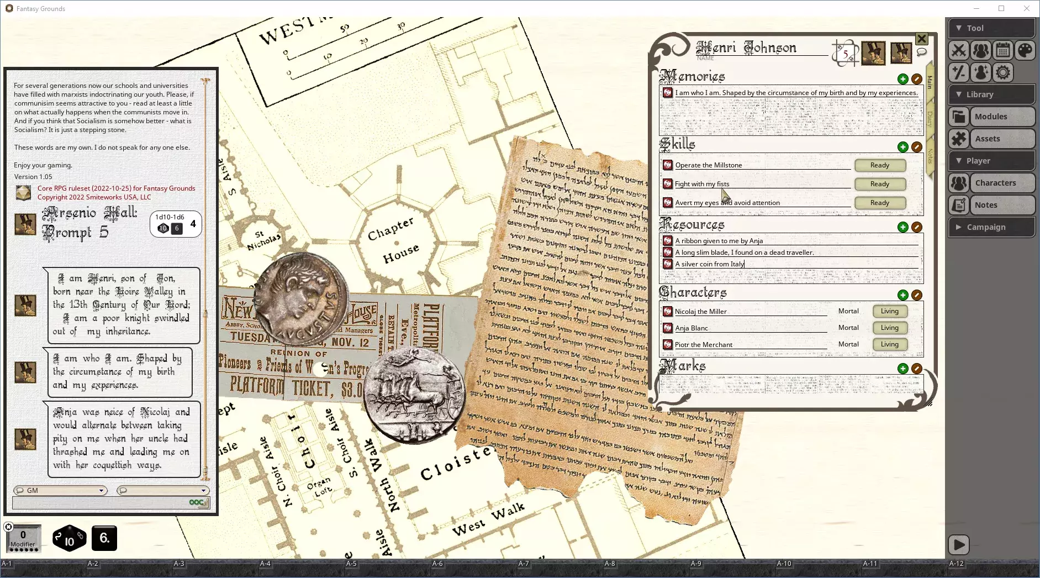Add a new Marks entry

[903, 369]
